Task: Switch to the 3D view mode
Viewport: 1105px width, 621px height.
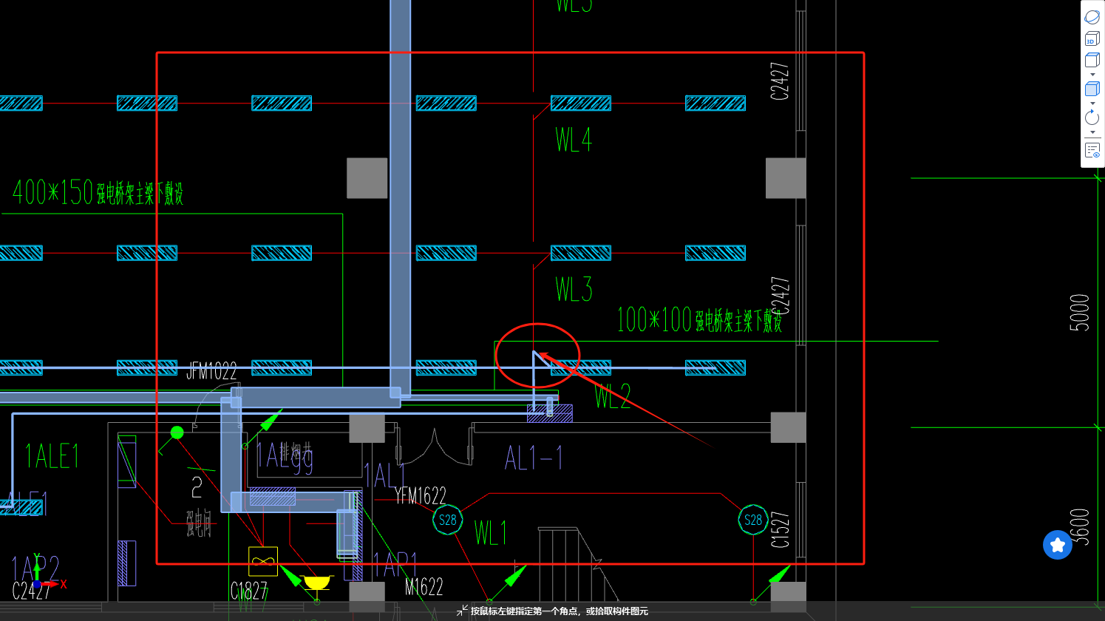Action: (x=1092, y=38)
